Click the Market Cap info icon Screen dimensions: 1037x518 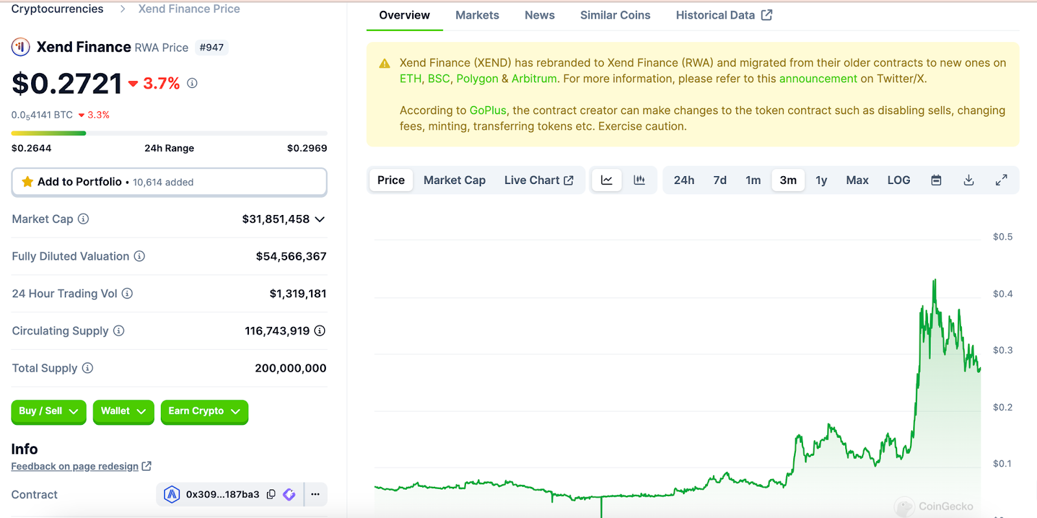tap(84, 219)
